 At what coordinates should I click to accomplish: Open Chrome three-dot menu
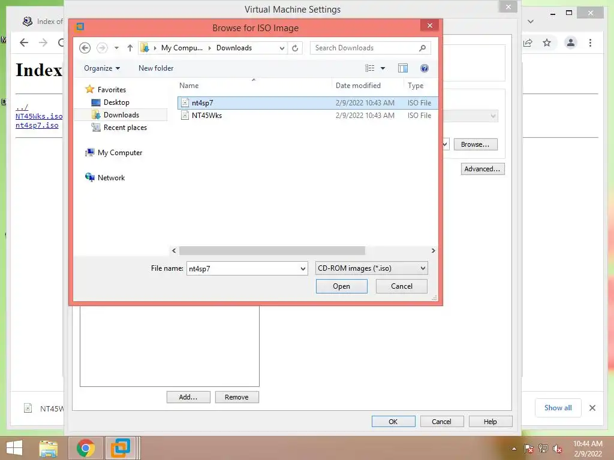590,43
